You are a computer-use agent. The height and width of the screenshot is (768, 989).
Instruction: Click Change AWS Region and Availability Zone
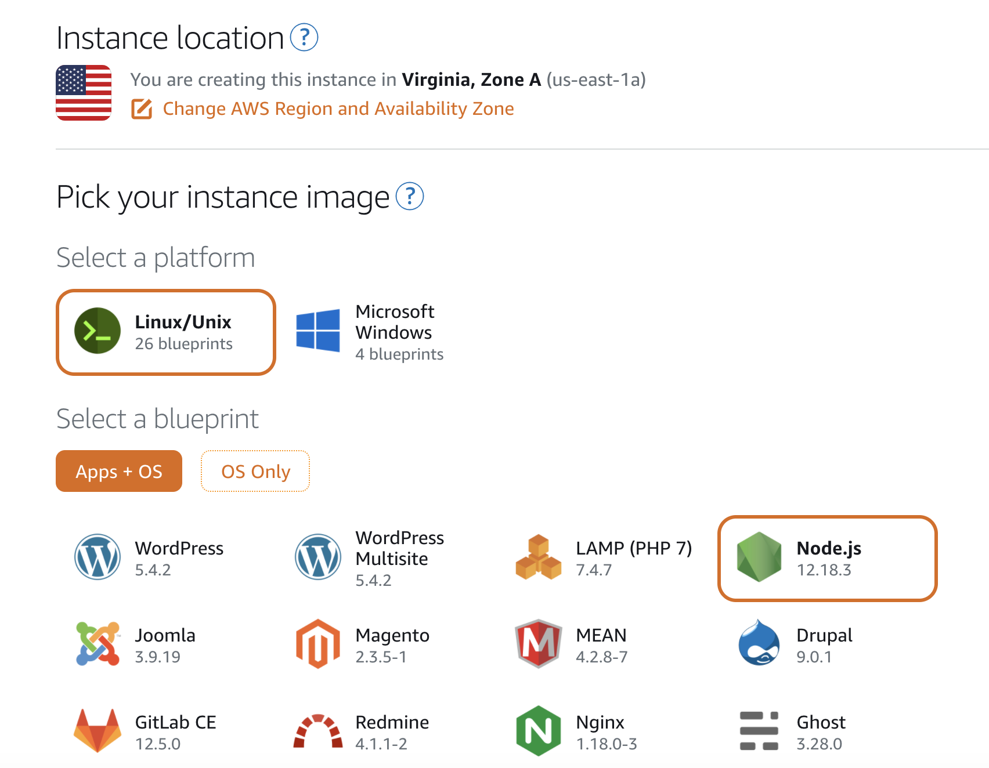(x=338, y=109)
